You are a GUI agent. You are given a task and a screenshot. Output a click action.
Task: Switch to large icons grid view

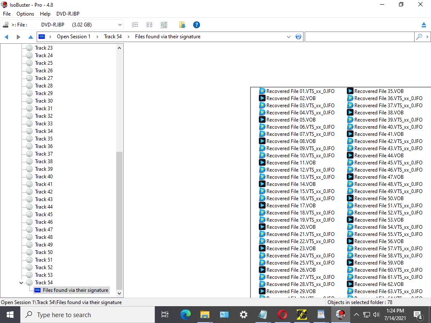point(164,25)
